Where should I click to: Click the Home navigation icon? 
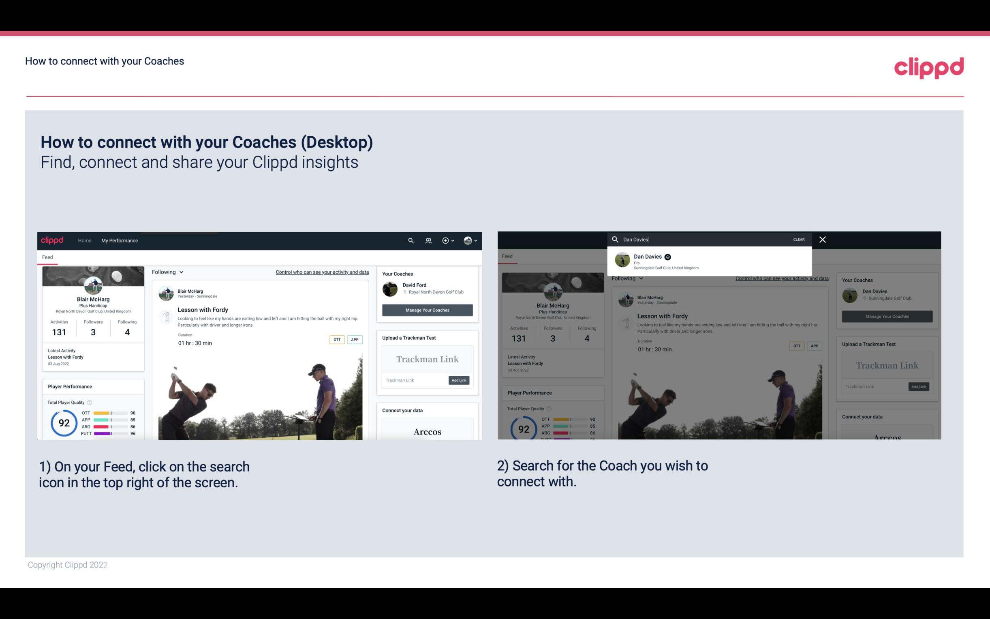[x=85, y=240]
